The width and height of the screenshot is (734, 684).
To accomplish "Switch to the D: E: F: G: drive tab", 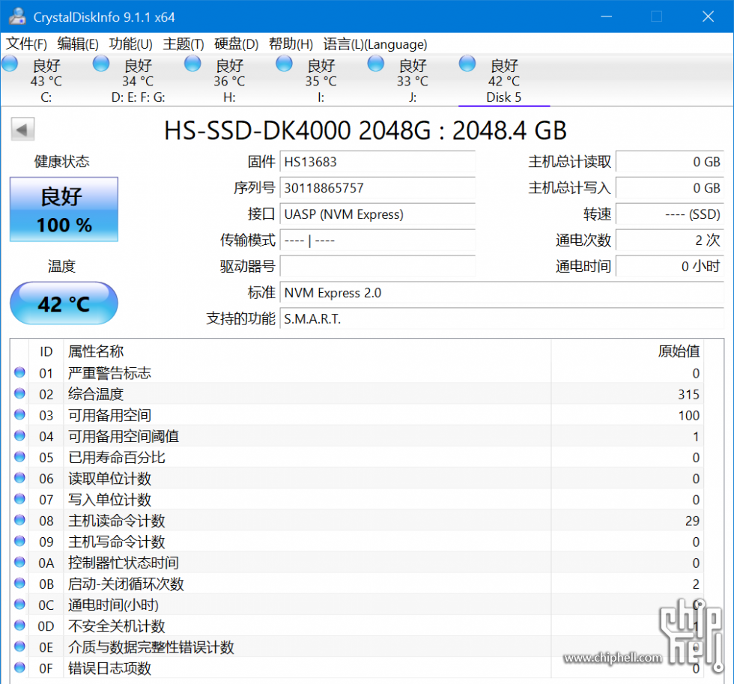I will coord(138,80).
